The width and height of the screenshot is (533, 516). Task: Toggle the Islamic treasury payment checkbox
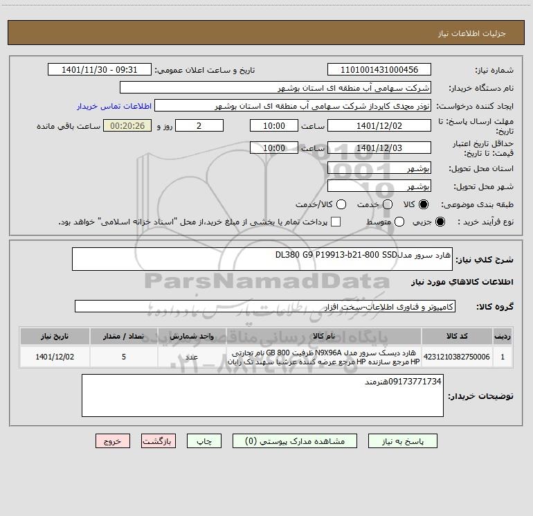click(x=336, y=222)
